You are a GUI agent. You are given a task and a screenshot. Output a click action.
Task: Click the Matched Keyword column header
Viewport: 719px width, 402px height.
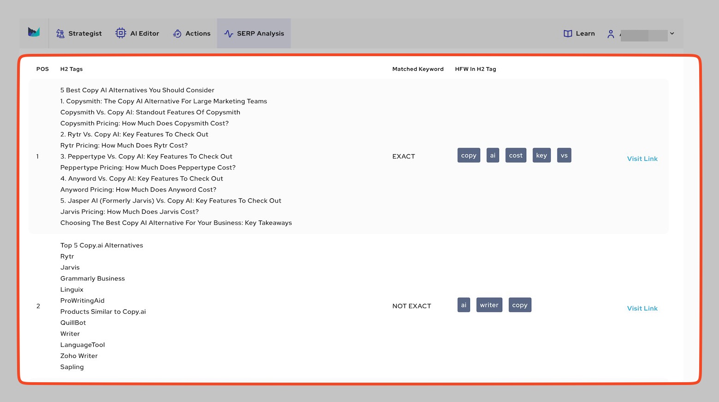pyautogui.click(x=418, y=69)
